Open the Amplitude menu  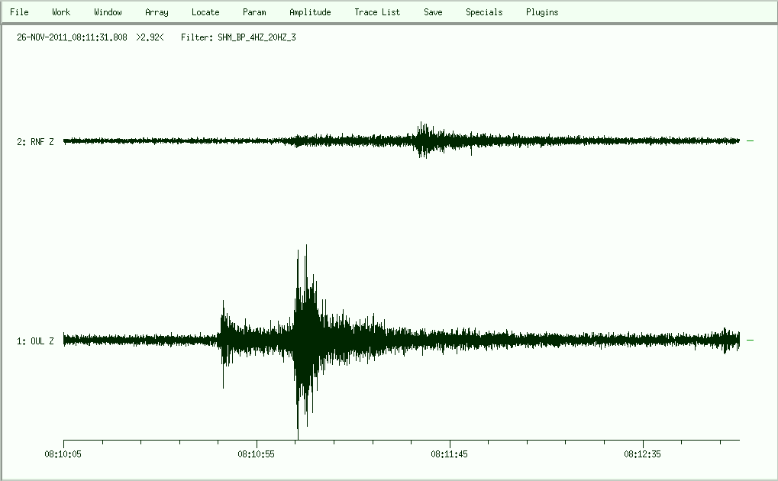pyautogui.click(x=310, y=12)
